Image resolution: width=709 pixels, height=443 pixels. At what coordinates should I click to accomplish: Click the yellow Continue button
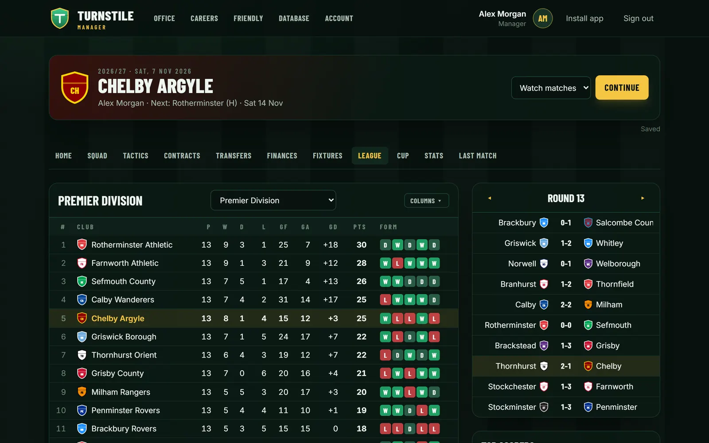[x=622, y=87]
